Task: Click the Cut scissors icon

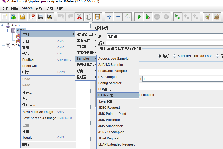Action: coord(79,17)
